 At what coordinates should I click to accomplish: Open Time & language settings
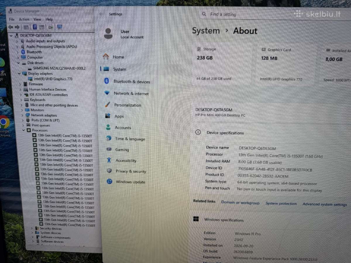coord(130,139)
